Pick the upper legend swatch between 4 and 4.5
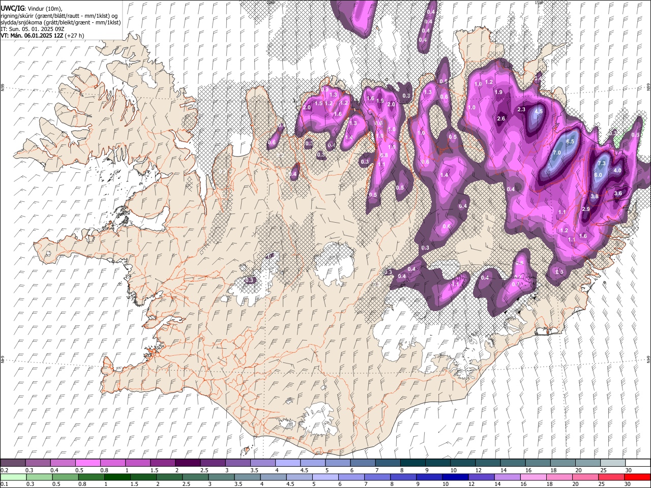Screen dimensions: 651x488 click(287, 463)
